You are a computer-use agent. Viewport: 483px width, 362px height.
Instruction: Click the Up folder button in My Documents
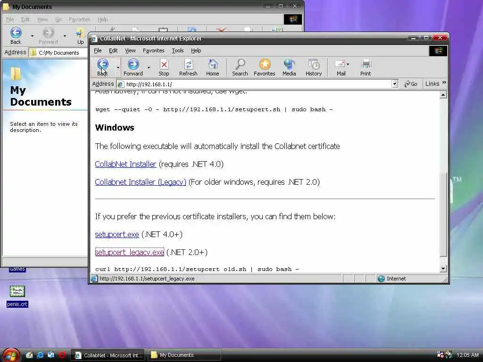click(80, 36)
